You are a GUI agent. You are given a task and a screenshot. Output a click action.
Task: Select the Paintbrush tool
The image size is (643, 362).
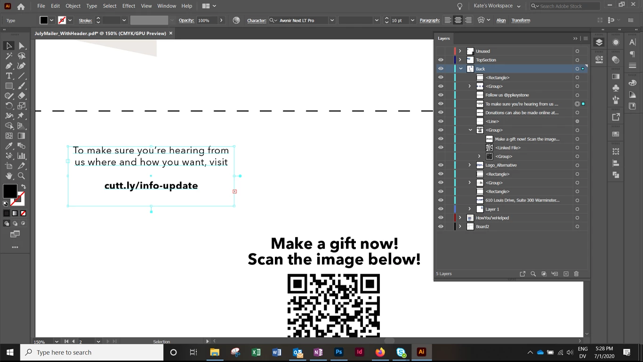22,86
